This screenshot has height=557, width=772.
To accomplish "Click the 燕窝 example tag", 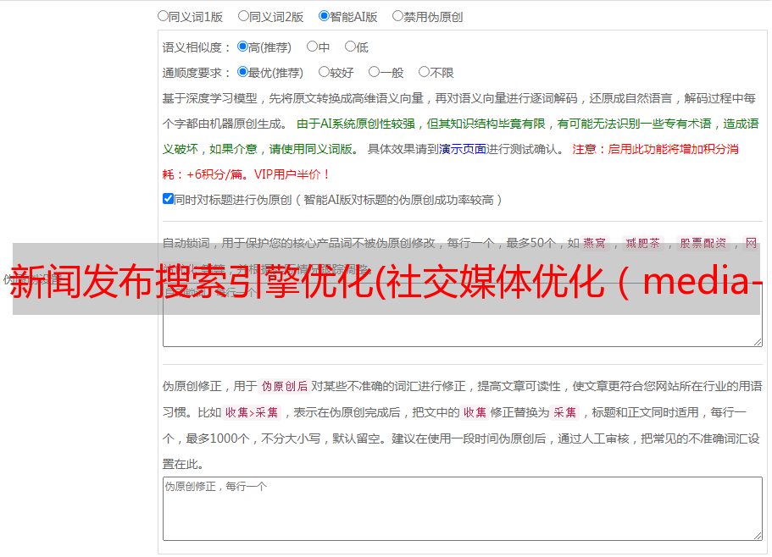I will tap(595, 243).
